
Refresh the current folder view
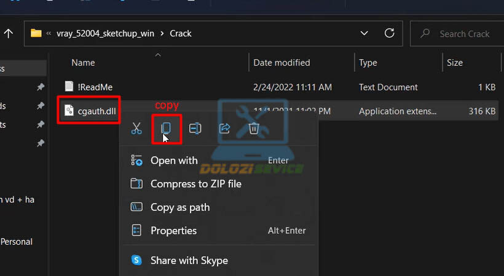(x=388, y=33)
